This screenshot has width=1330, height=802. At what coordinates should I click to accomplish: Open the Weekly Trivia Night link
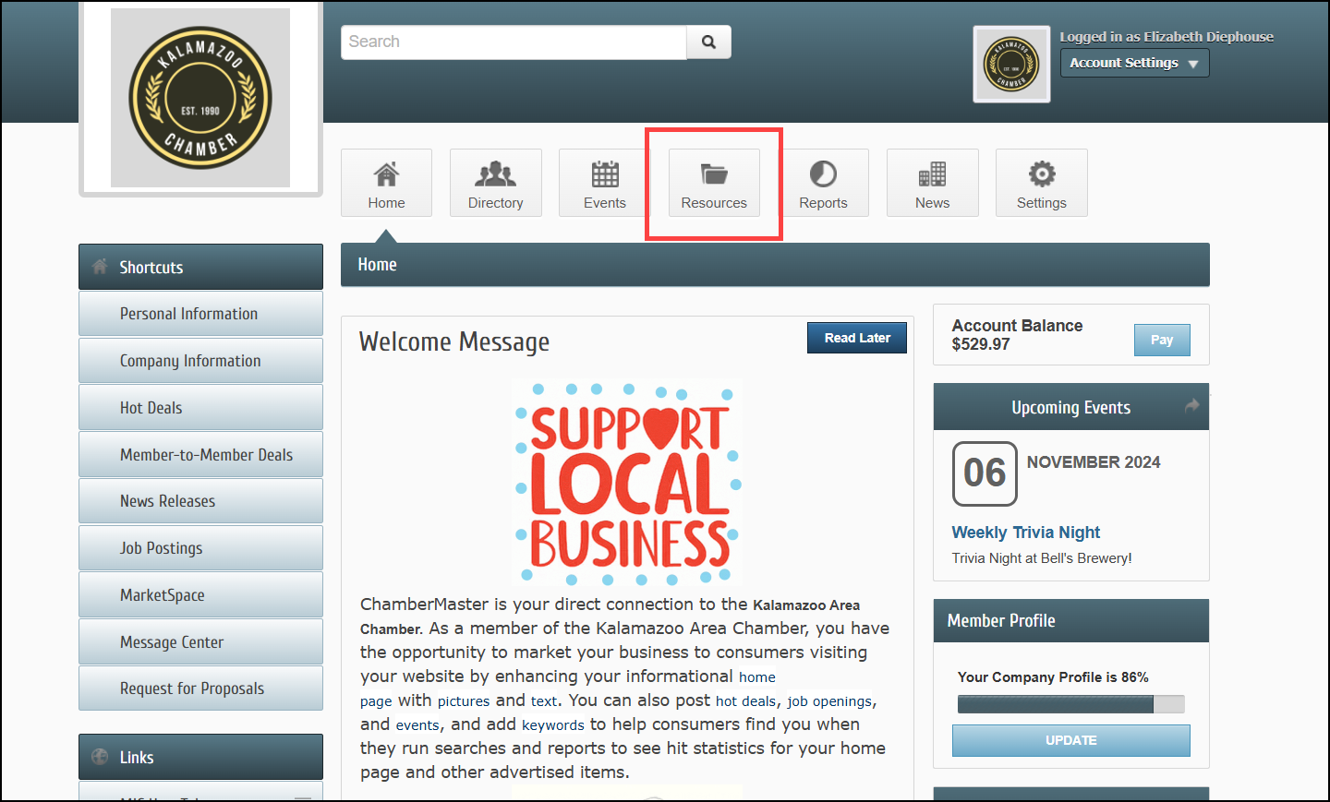coord(1026,533)
